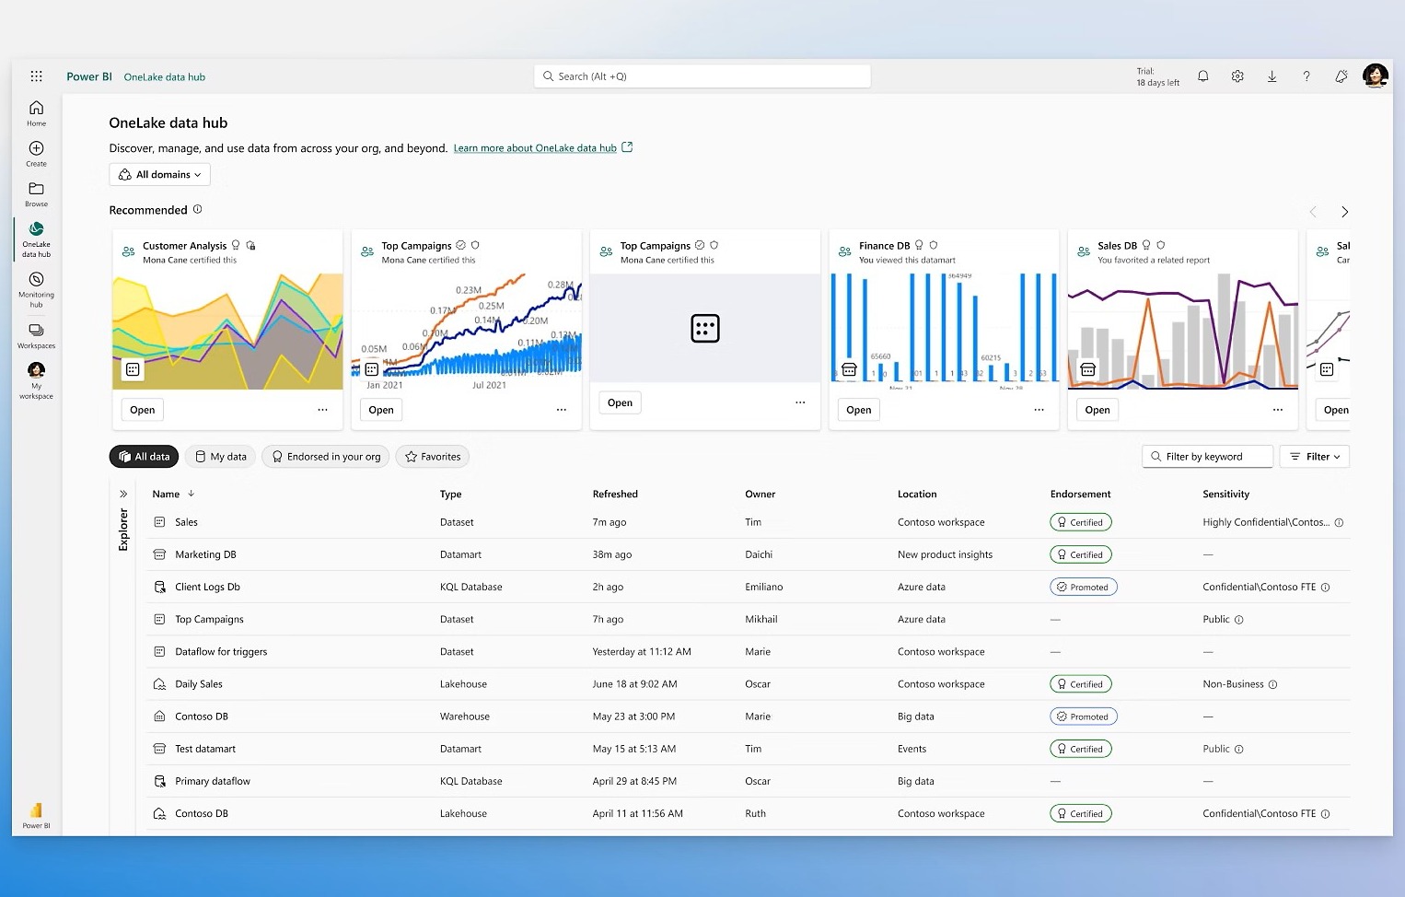Open more options on chart Top Campaigns card

[x=561, y=410]
